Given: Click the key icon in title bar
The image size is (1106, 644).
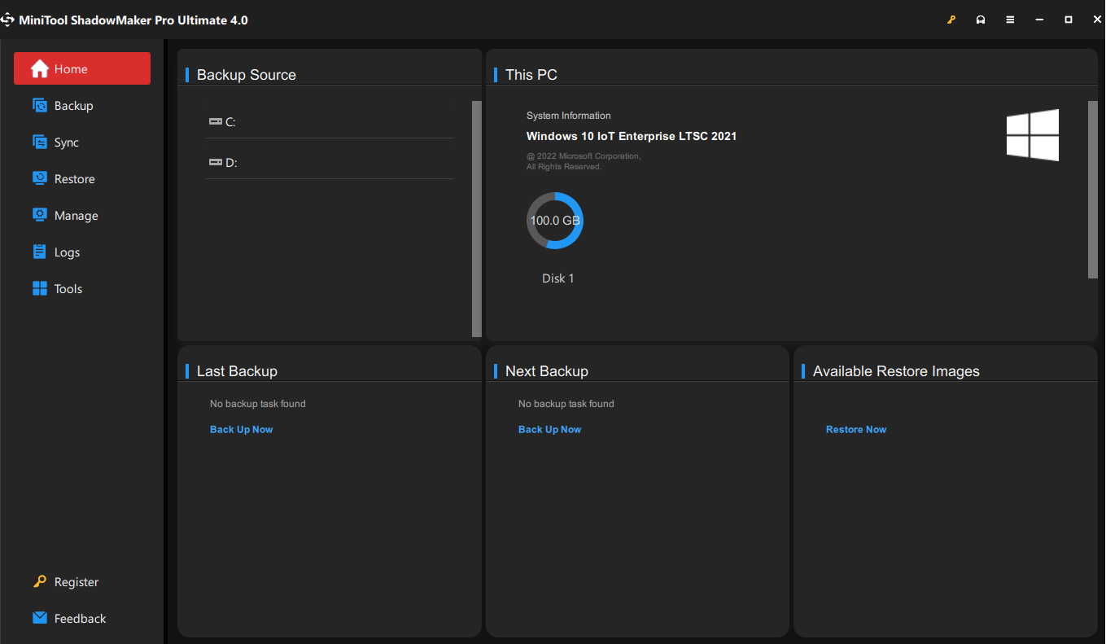Looking at the screenshot, I should pyautogui.click(x=951, y=20).
